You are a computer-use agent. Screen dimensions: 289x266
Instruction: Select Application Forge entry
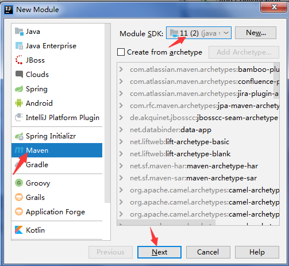pos(57,211)
